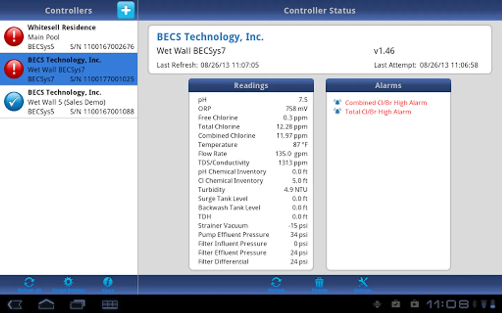Click the ORP reading 758 mV
502x313 pixels.
[253, 109]
